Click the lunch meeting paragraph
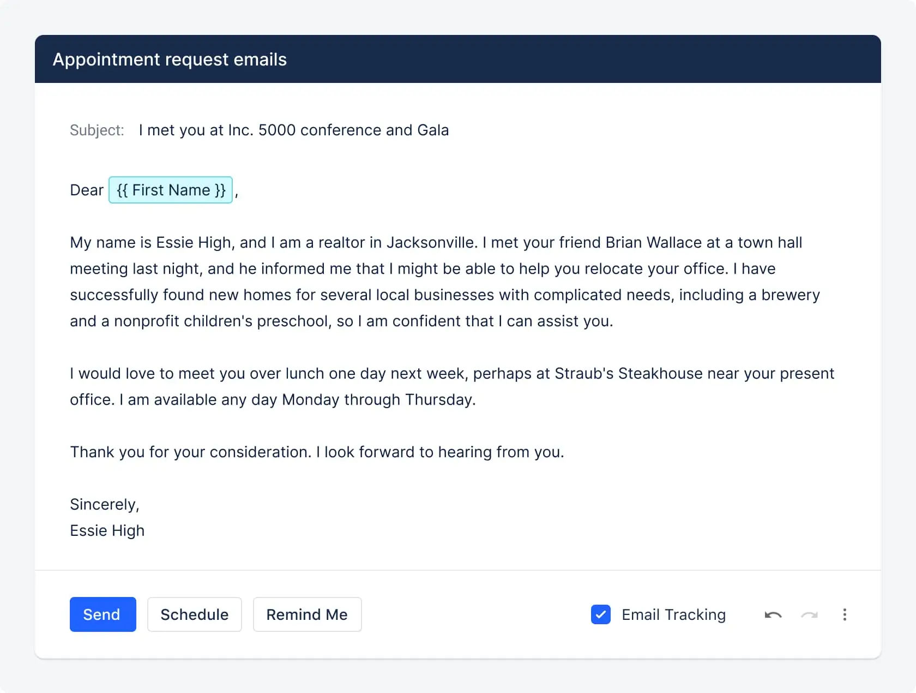 [436, 386]
